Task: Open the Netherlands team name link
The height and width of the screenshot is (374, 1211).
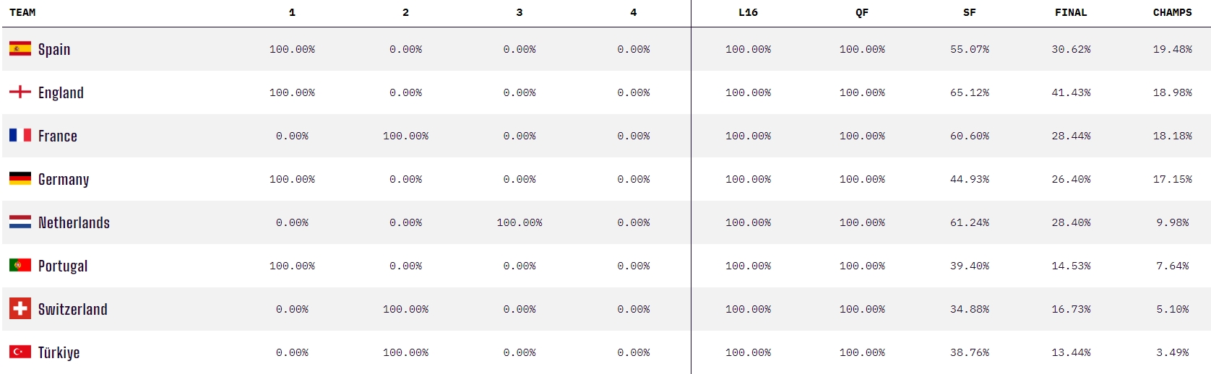Action: (74, 222)
